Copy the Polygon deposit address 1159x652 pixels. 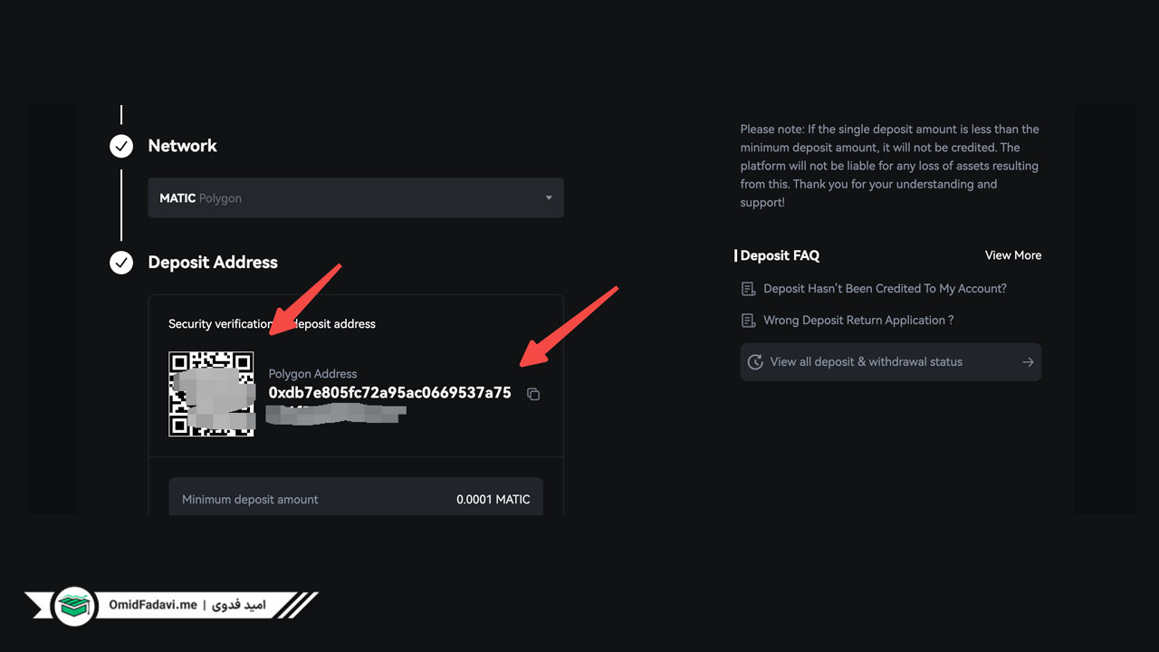533,394
